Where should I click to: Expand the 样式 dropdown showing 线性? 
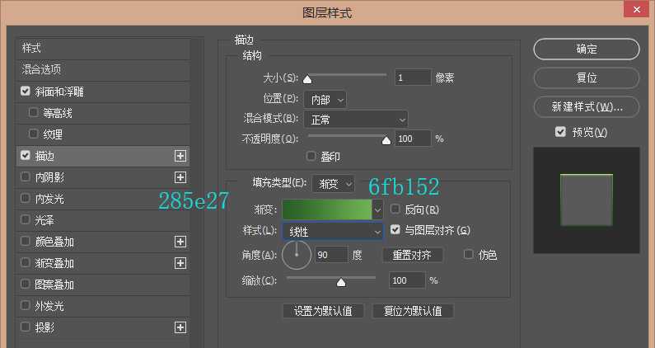point(333,233)
